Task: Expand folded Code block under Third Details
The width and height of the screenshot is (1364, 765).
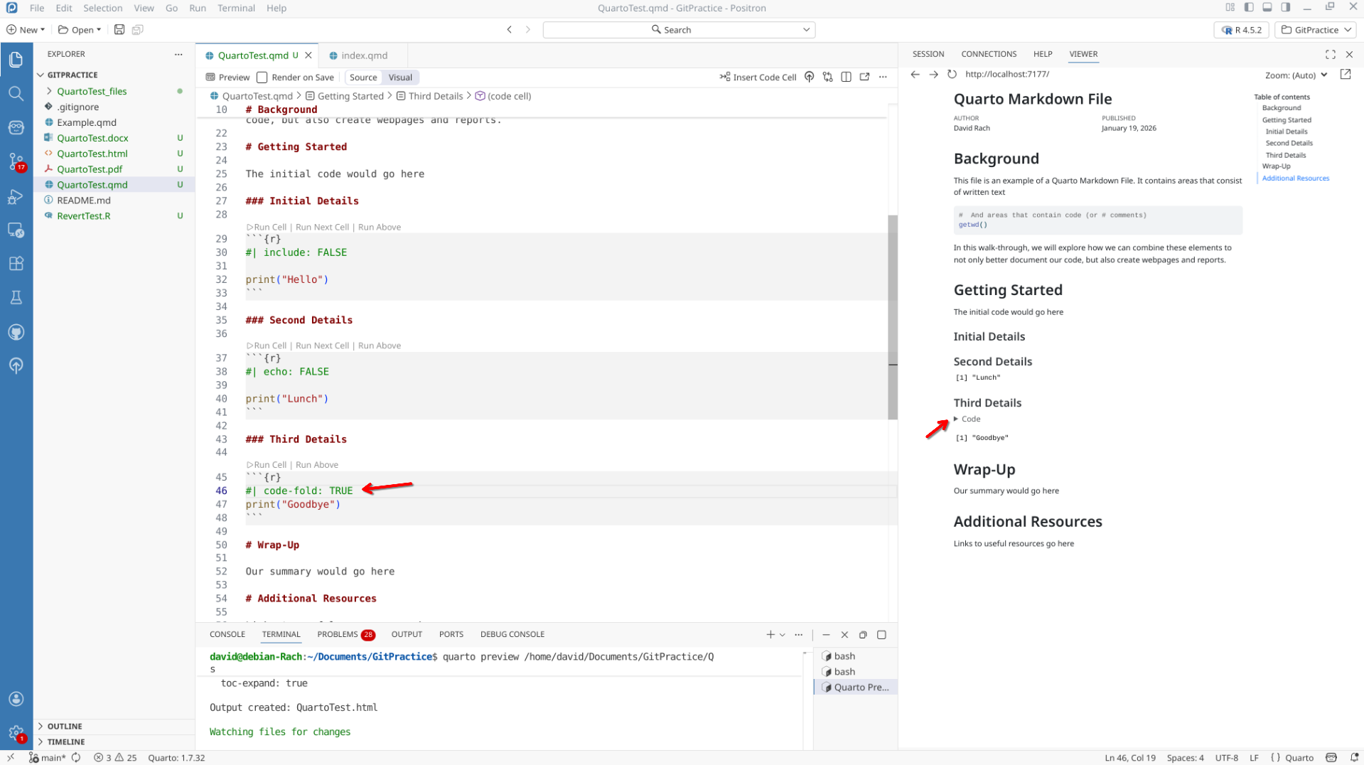Action: pyautogui.click(x=967, y=419)
